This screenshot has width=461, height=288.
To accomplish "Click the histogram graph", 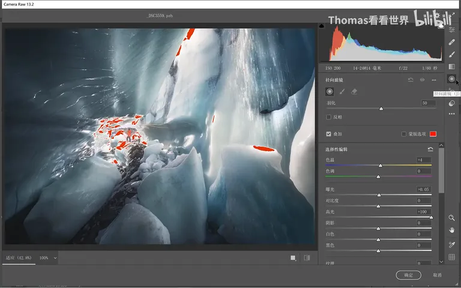I will [382, 43].
